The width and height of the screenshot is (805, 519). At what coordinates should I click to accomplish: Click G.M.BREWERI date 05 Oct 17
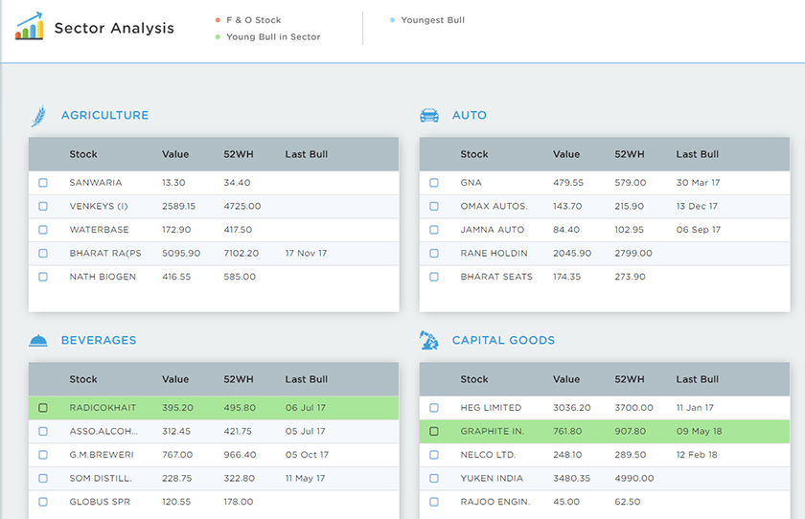pyautogui.click(x=307, y=455)
